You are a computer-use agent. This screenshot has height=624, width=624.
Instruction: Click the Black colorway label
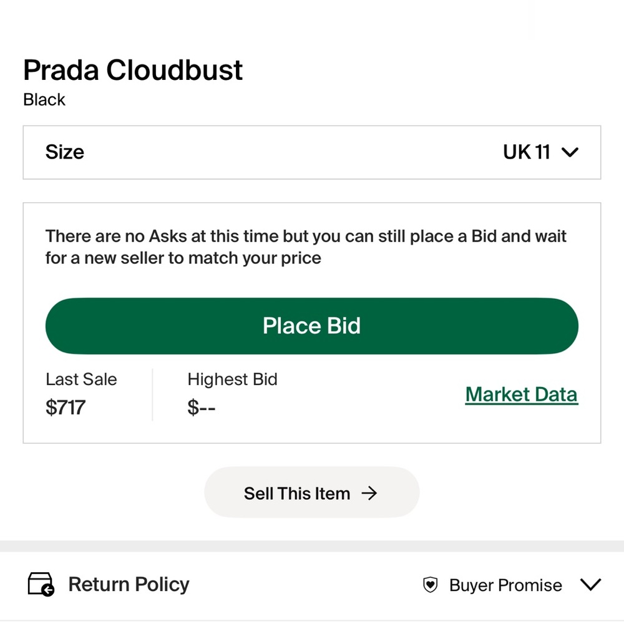coord(44,99)
